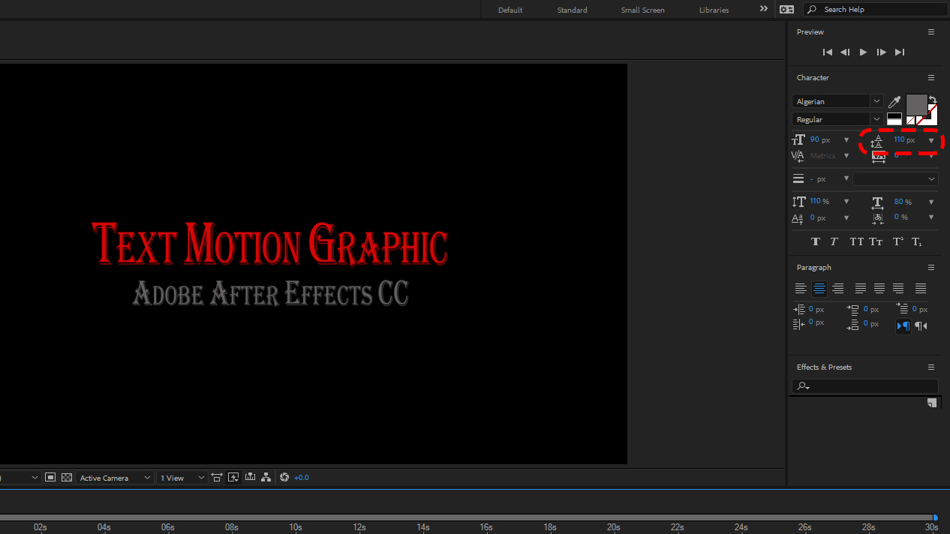950x534 pixels.
Task: Switch to Libraries workspace
Action: pyautogui.click(x=714, y=10)
